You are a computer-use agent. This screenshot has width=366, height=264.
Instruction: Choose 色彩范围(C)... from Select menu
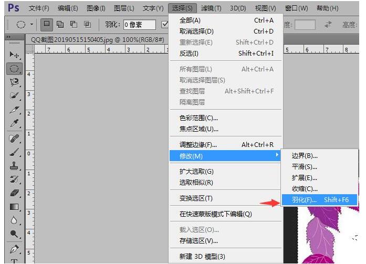pyautogui.click(x=198, y=118)
